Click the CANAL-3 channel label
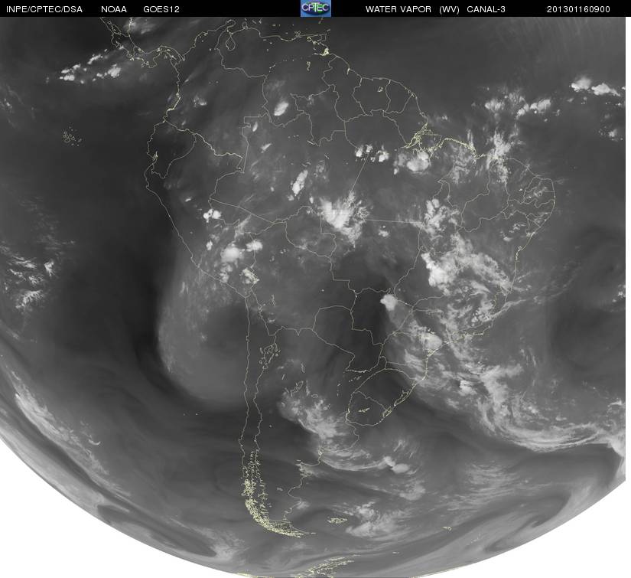Screen dimensions: 631x578 [x=486, y=9]
